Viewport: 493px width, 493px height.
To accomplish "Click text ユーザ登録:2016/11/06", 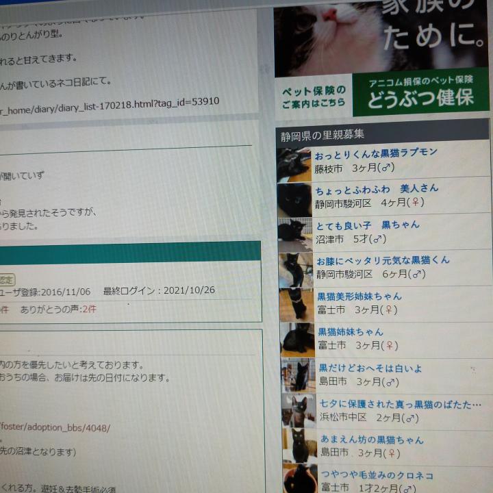I will 45,292.
